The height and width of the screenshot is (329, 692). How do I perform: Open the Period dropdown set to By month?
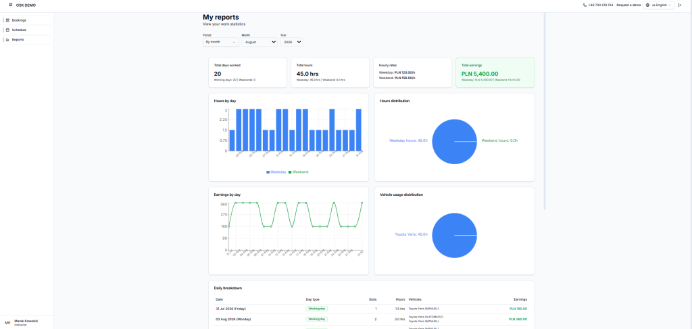click(x=221, y=42)
